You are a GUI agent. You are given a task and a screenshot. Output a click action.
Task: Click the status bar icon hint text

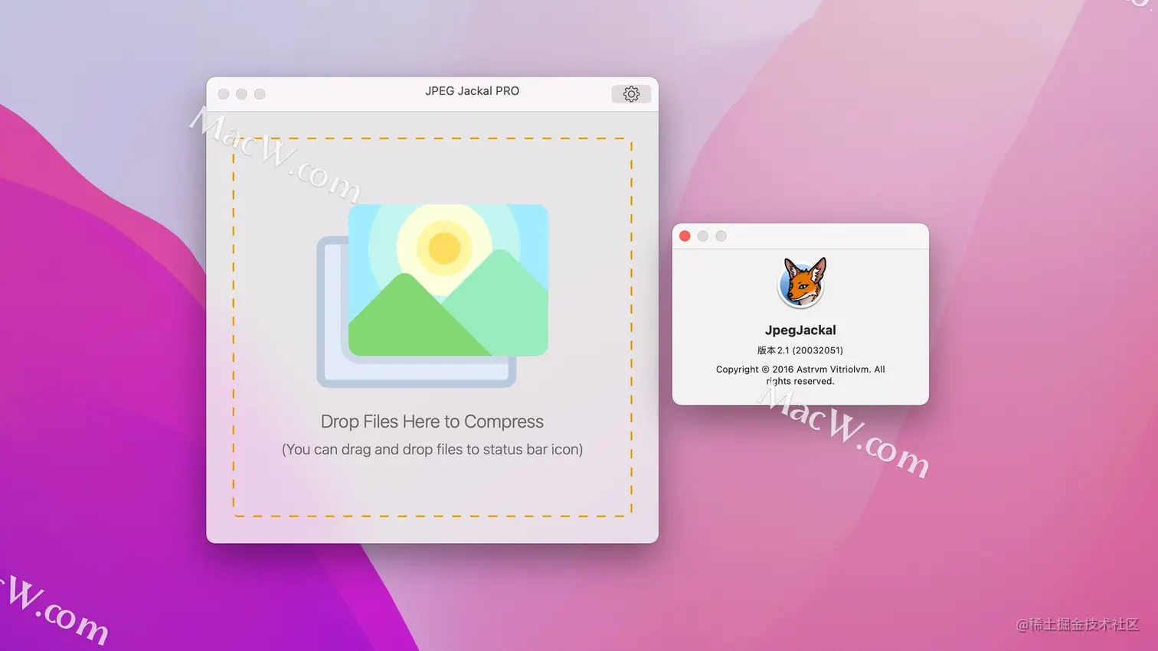click(432, 449)
